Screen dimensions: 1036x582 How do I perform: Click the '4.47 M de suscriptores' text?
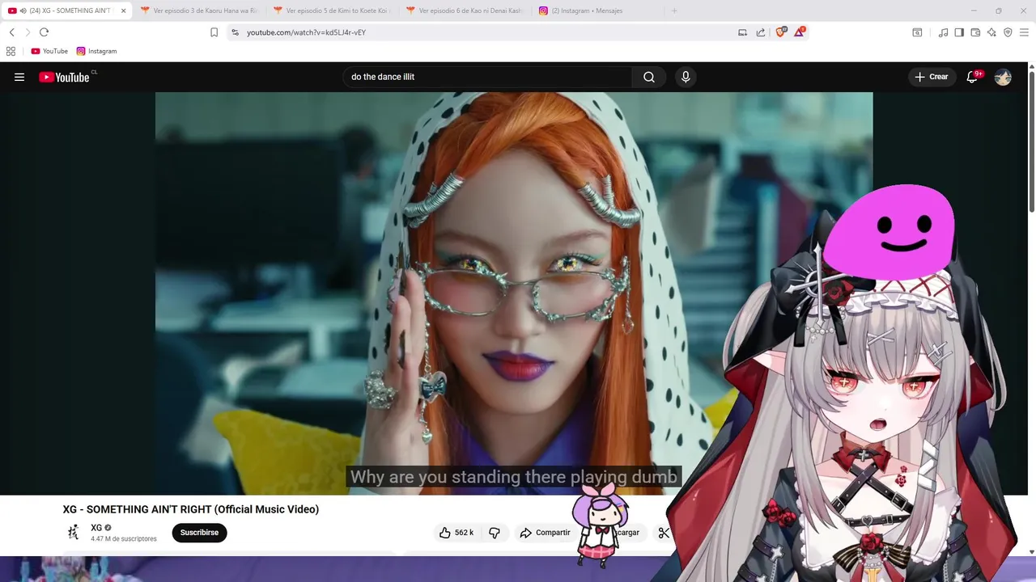[x=124, y=539]
